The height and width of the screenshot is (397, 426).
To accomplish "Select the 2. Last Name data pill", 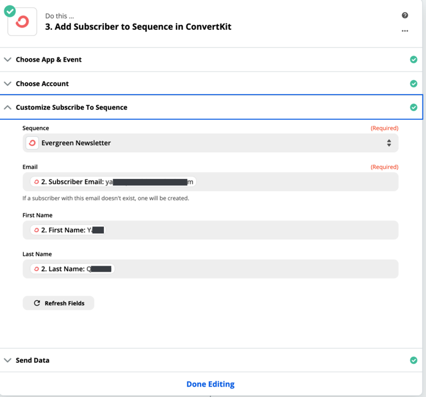I will click(x=72, y=269).
